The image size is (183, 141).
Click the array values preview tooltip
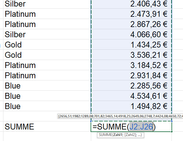click(120, 116)
